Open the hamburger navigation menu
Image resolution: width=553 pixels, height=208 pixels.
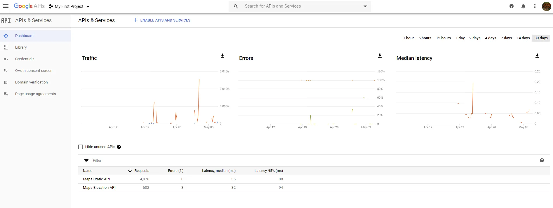(x=6, y=6)
